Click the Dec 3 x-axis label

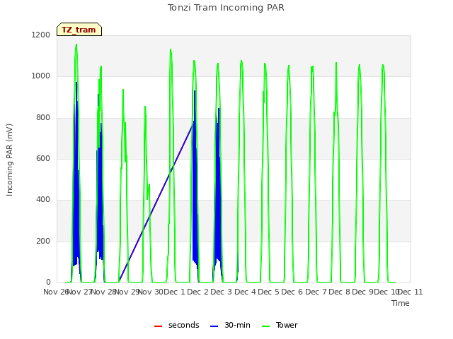[x=222, y=292]
